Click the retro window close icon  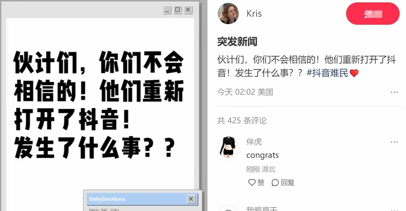pyautogui.click(x=188, y=10)
